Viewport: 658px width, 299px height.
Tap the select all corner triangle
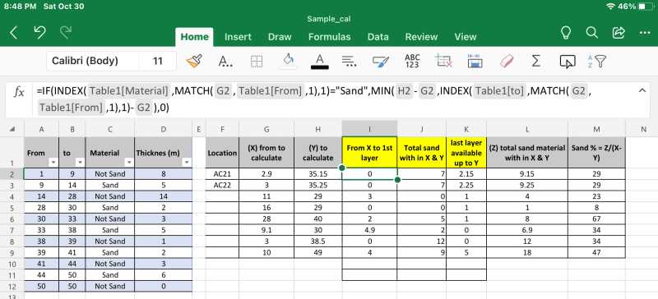pyautogui.click(x=12, y=129)
